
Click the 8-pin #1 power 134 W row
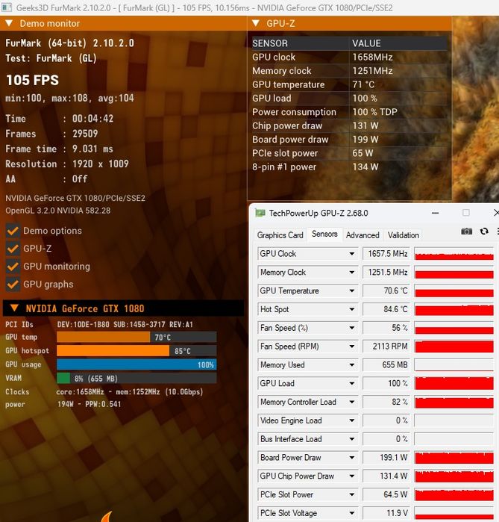click(349, 167)
